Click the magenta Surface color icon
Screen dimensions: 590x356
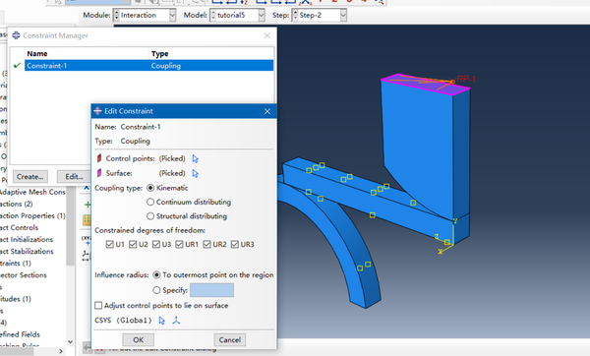[x=99, y=173]
